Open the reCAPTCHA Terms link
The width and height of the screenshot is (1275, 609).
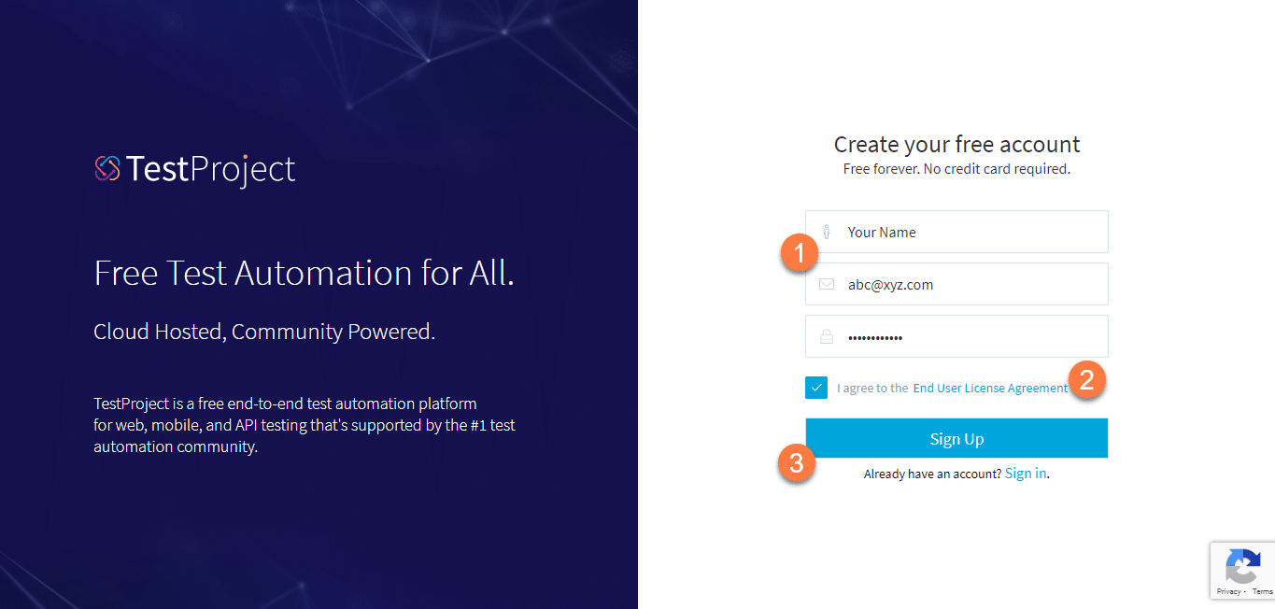[x=1262, y=591]
